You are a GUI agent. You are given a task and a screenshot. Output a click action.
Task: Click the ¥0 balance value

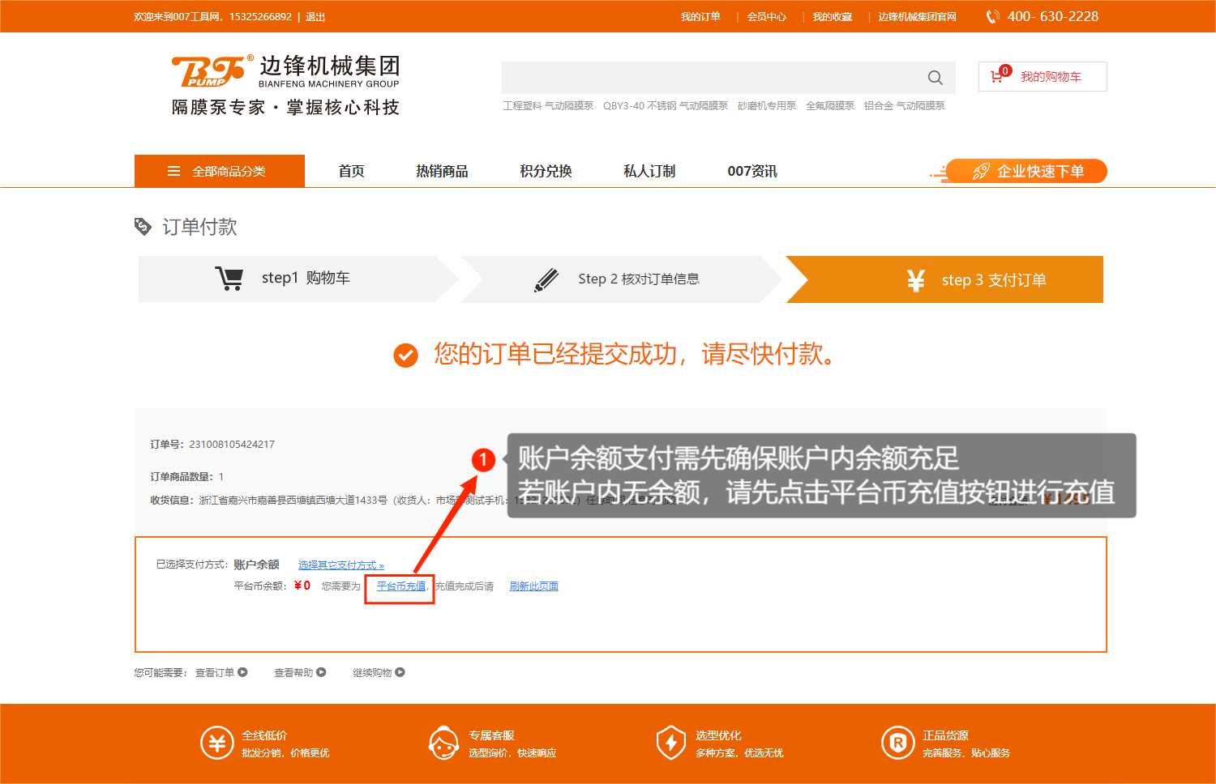click(302, 586)
